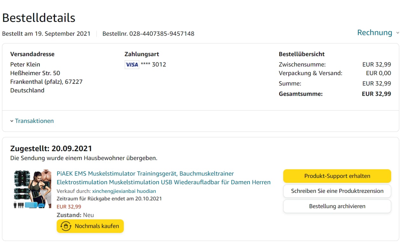
Task: Expand the Transaktionen section chevron
Action: coord(12,121)
